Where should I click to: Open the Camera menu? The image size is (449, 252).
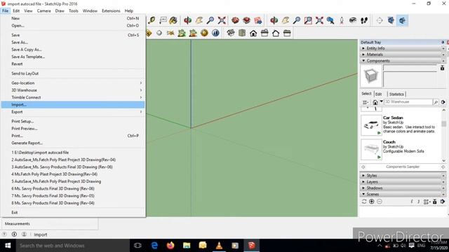(x=43, y=11)
